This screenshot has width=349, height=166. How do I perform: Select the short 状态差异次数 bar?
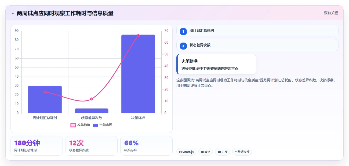tap(92, 111)
